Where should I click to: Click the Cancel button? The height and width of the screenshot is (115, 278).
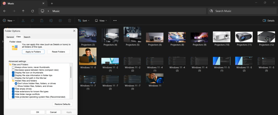(53, 112)
